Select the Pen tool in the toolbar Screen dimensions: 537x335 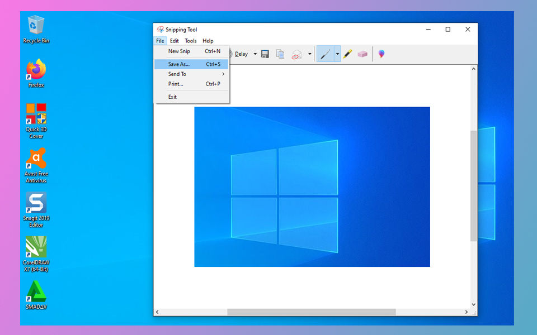tap(326, 54)
